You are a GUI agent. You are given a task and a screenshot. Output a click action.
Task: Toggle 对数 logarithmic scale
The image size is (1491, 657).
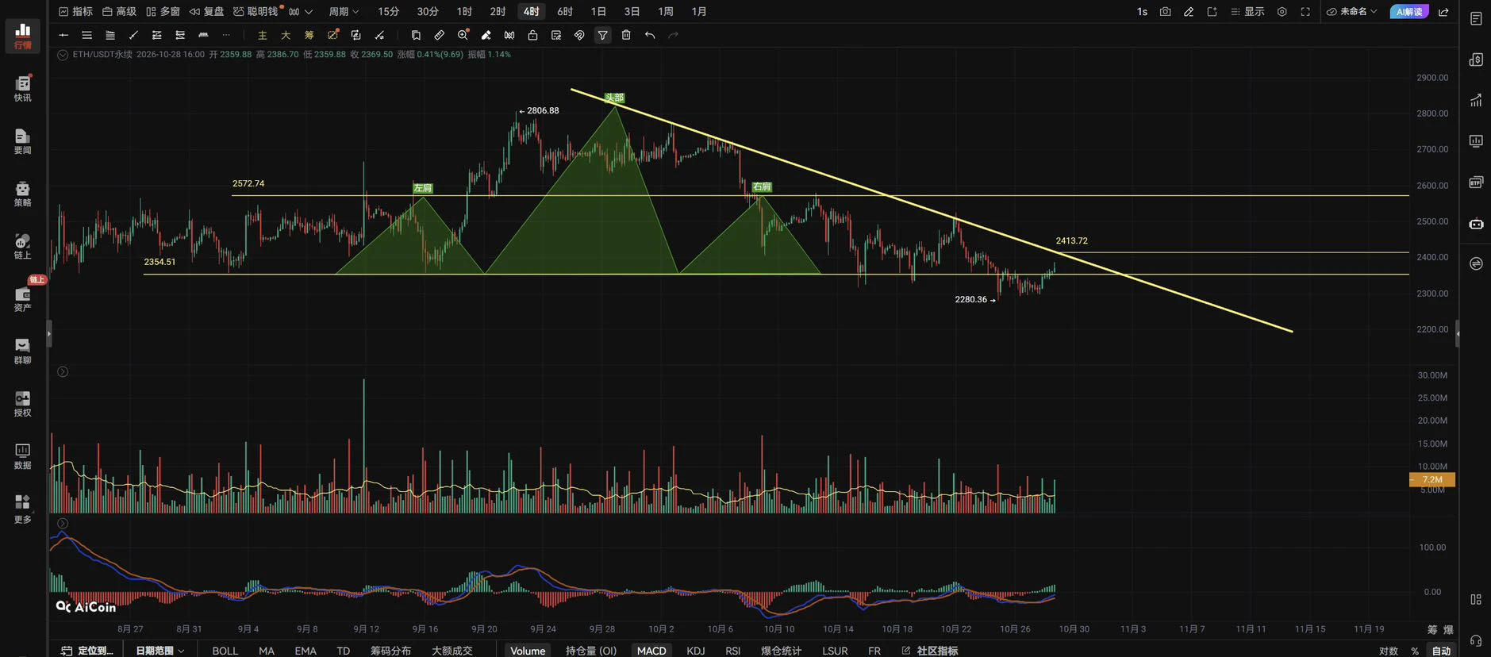pyautogui.click(x=1389, y=651)
